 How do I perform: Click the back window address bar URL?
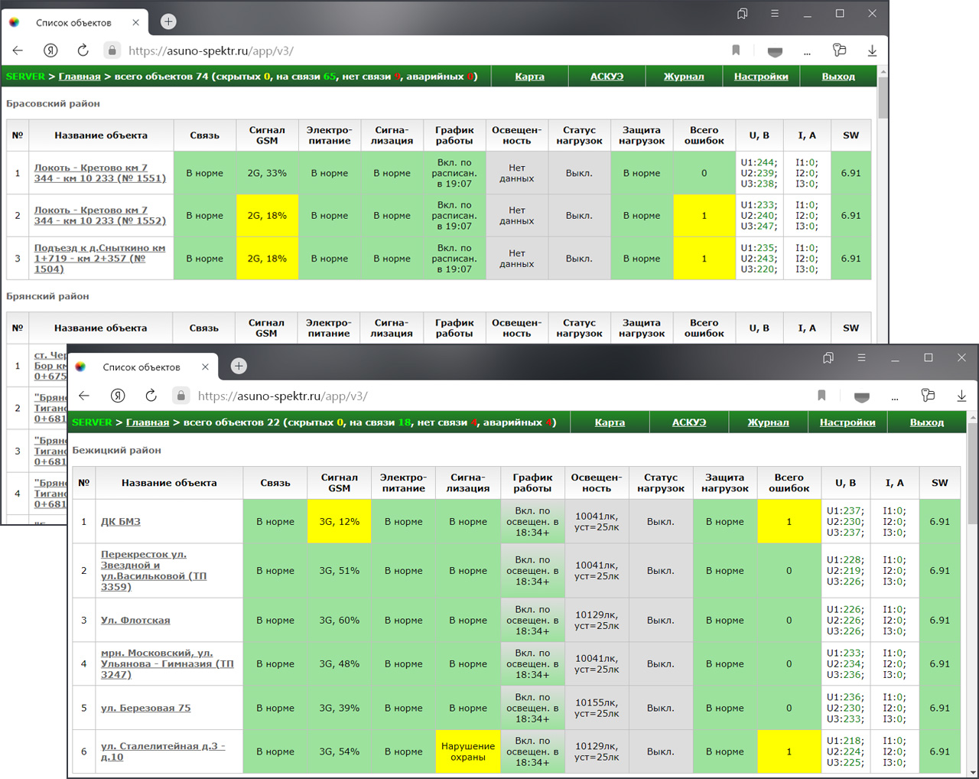pos(211,51)
